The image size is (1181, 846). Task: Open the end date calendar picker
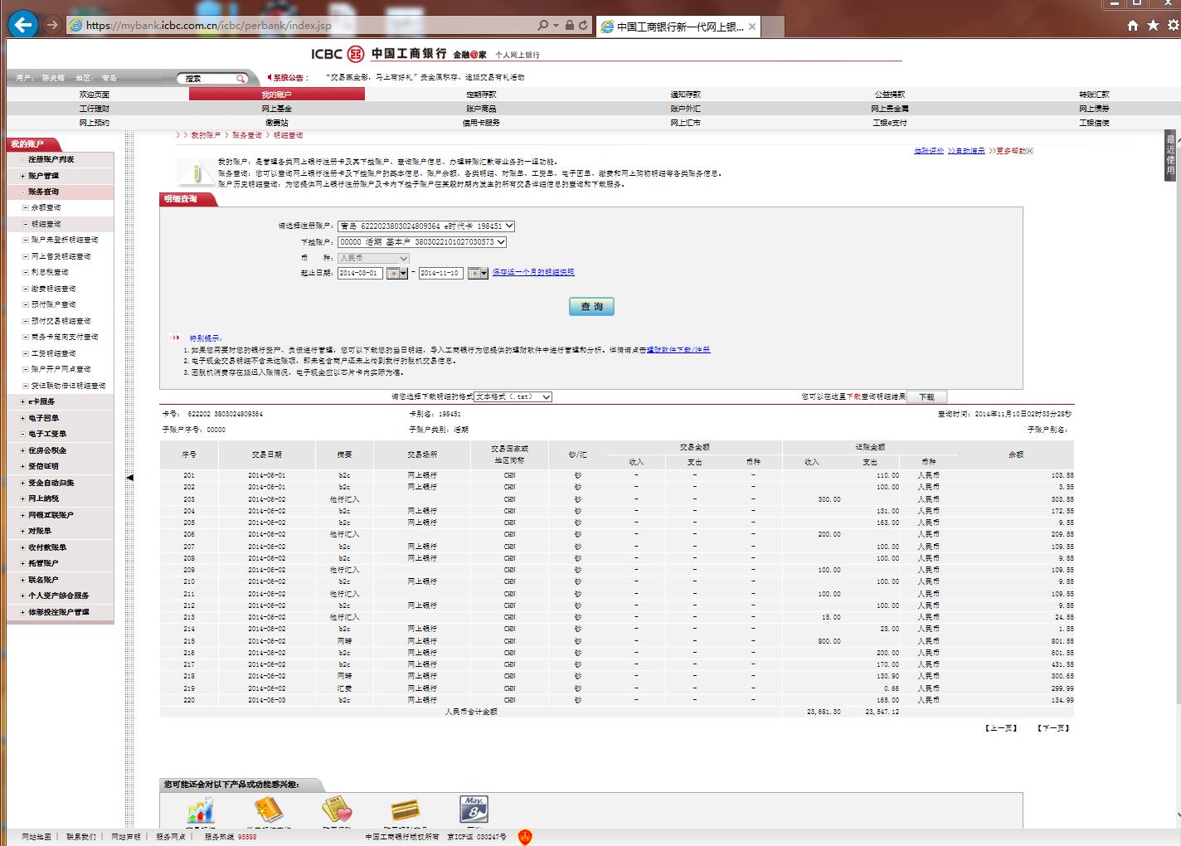pyautogui.click(x=478, y=273)
